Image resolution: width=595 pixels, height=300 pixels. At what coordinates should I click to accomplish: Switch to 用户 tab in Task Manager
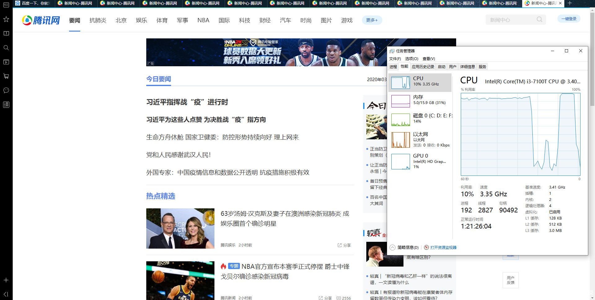453,67
